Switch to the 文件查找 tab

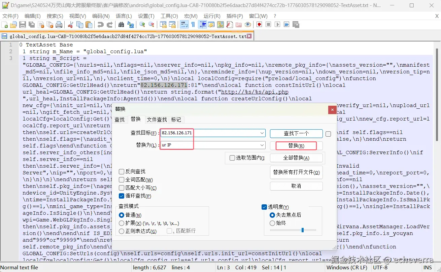(x=157, y=120)
